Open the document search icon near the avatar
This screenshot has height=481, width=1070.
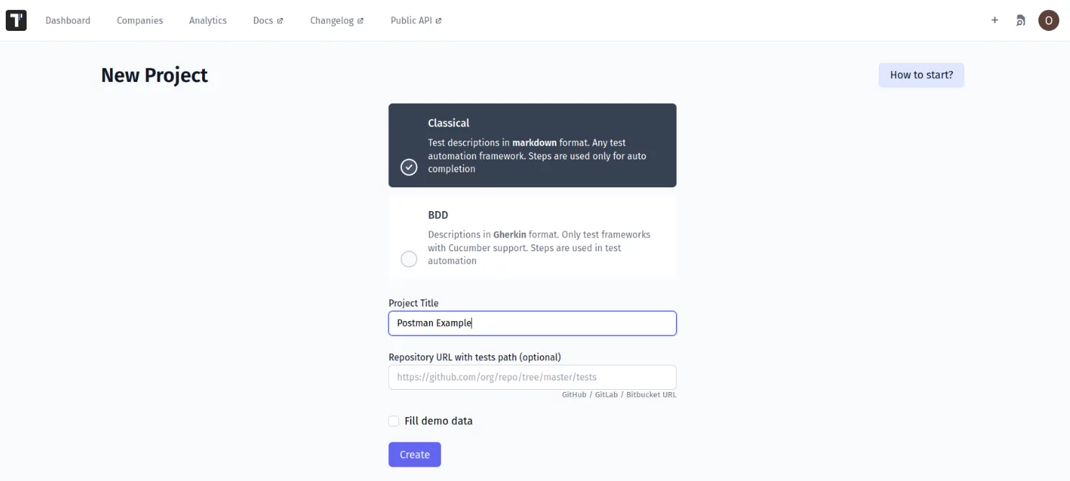click(1020, 20)
